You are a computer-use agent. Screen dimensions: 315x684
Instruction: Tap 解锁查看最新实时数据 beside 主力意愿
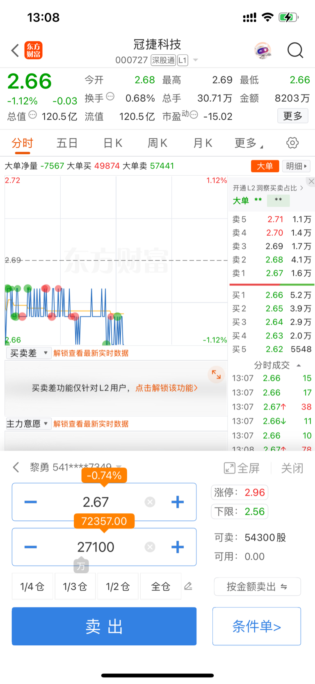tap(91, 424)
